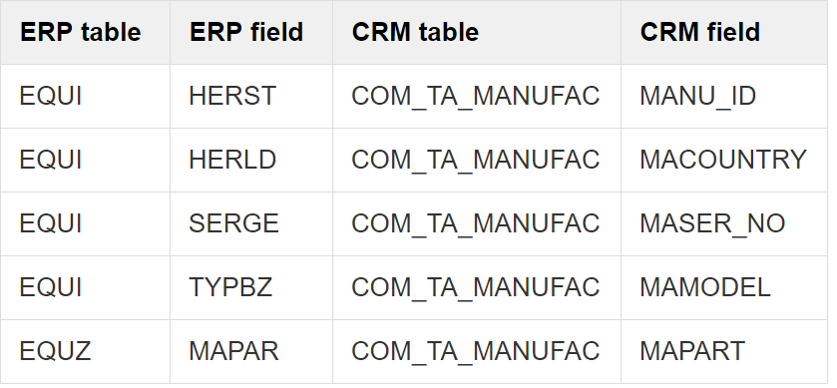Select the HERLD field cell
The image size is (837, 388).
tap(251, 161)
